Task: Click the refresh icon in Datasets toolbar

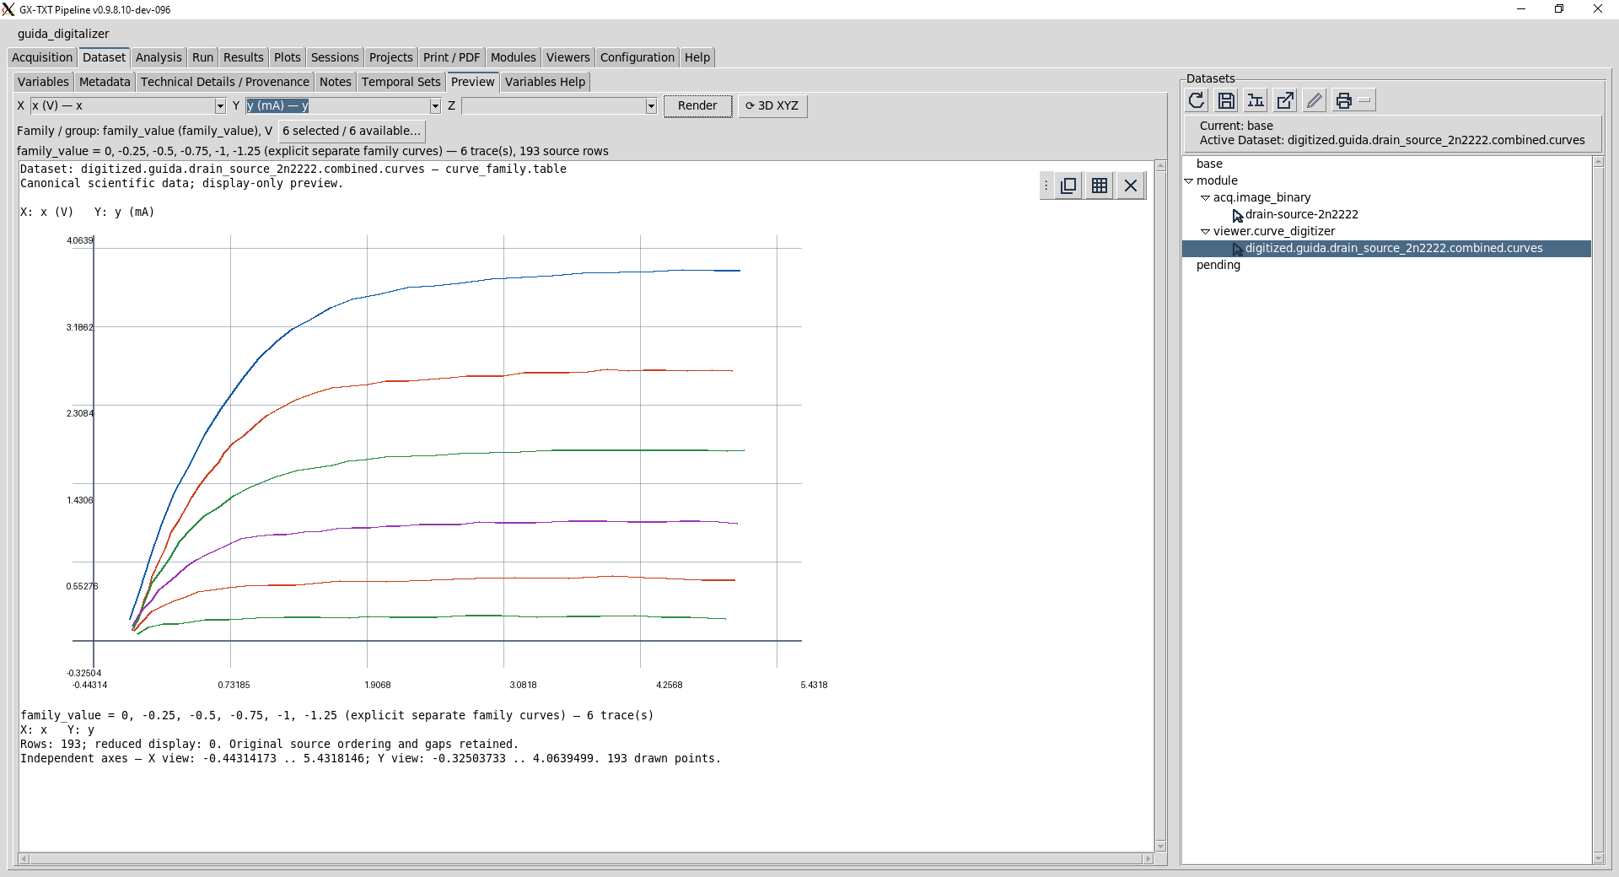Action: (1197, 101)
